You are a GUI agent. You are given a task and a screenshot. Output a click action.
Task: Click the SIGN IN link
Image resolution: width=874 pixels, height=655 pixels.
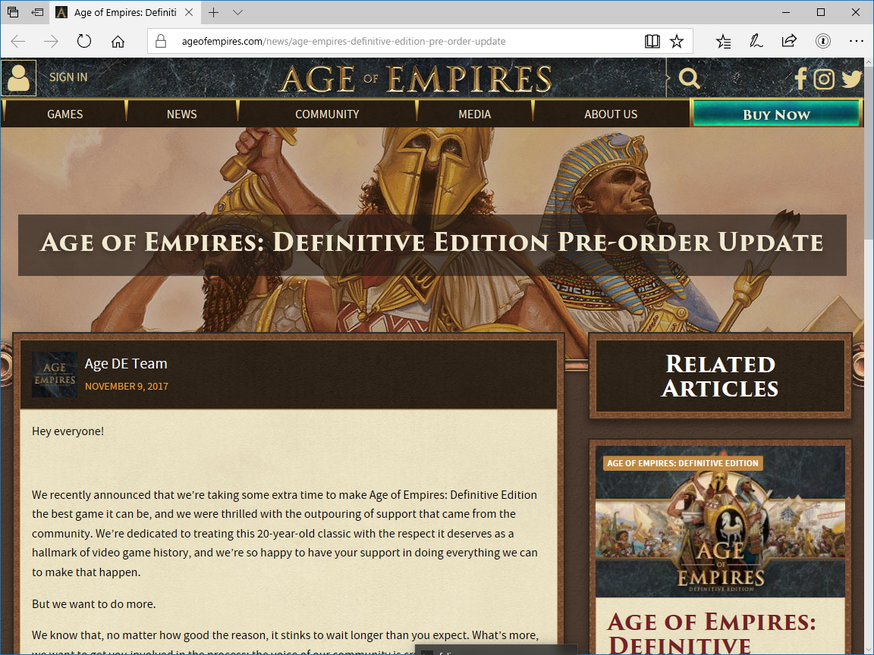[68, 77]
